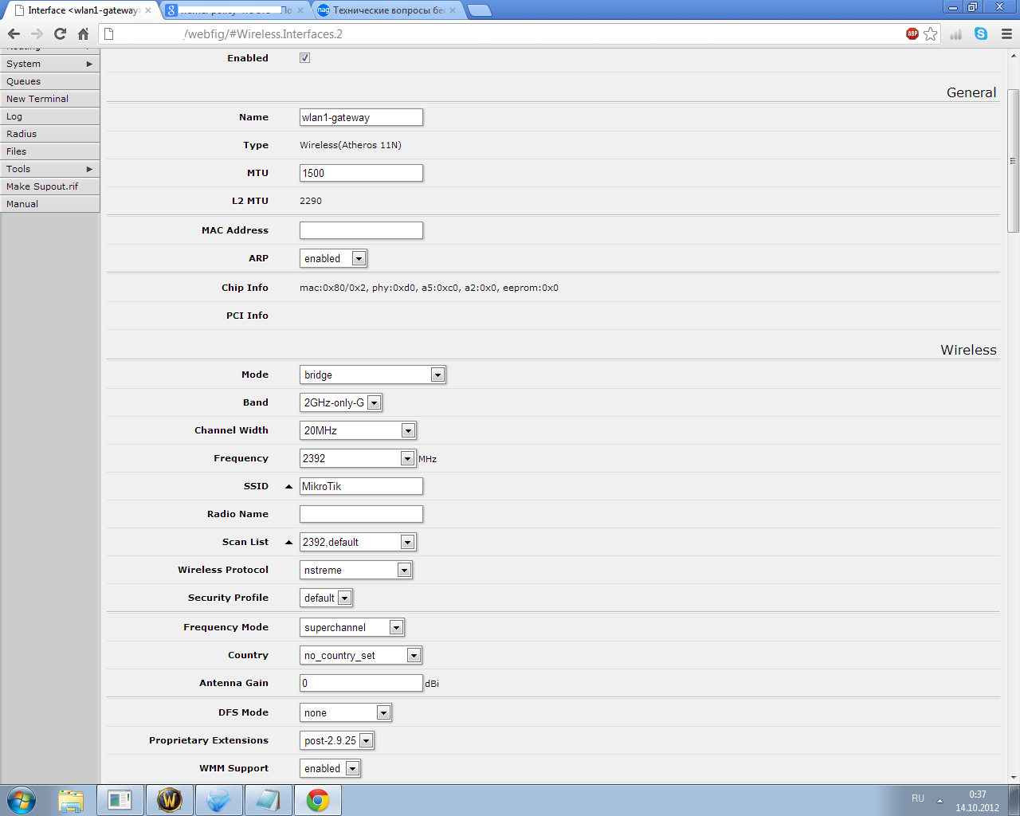The image size is (1020, 816).
Task: Click the page icon in the address bar
Action: (110, 33)
